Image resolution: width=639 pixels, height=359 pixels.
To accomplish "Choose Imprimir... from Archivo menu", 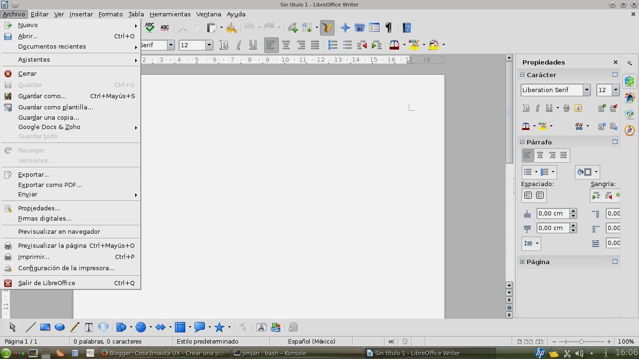I will click(x=71, y=257).
